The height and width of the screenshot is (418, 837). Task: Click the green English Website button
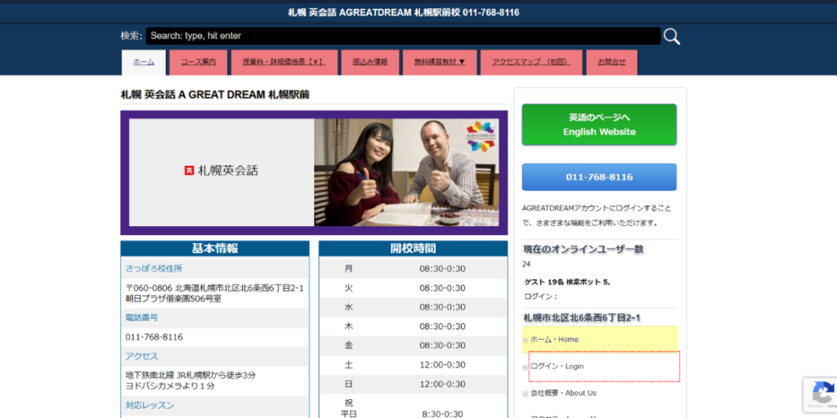[x=599, y=125]
